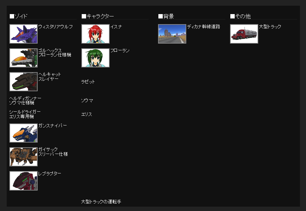The image size is (306, 211).
Task: Open the レブラプター dark red thumbnail
Action: (24, 181)
